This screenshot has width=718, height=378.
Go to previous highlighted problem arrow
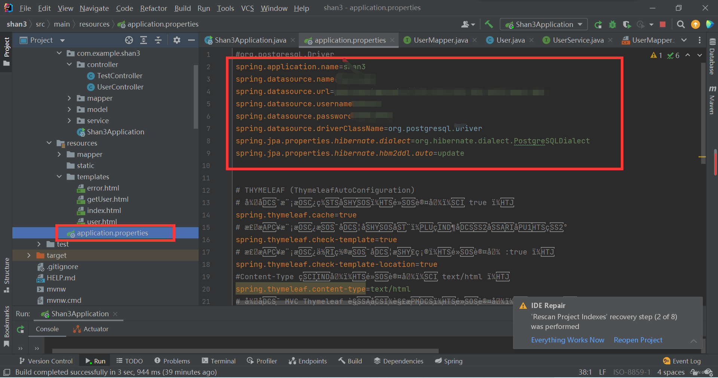(688, 55)
